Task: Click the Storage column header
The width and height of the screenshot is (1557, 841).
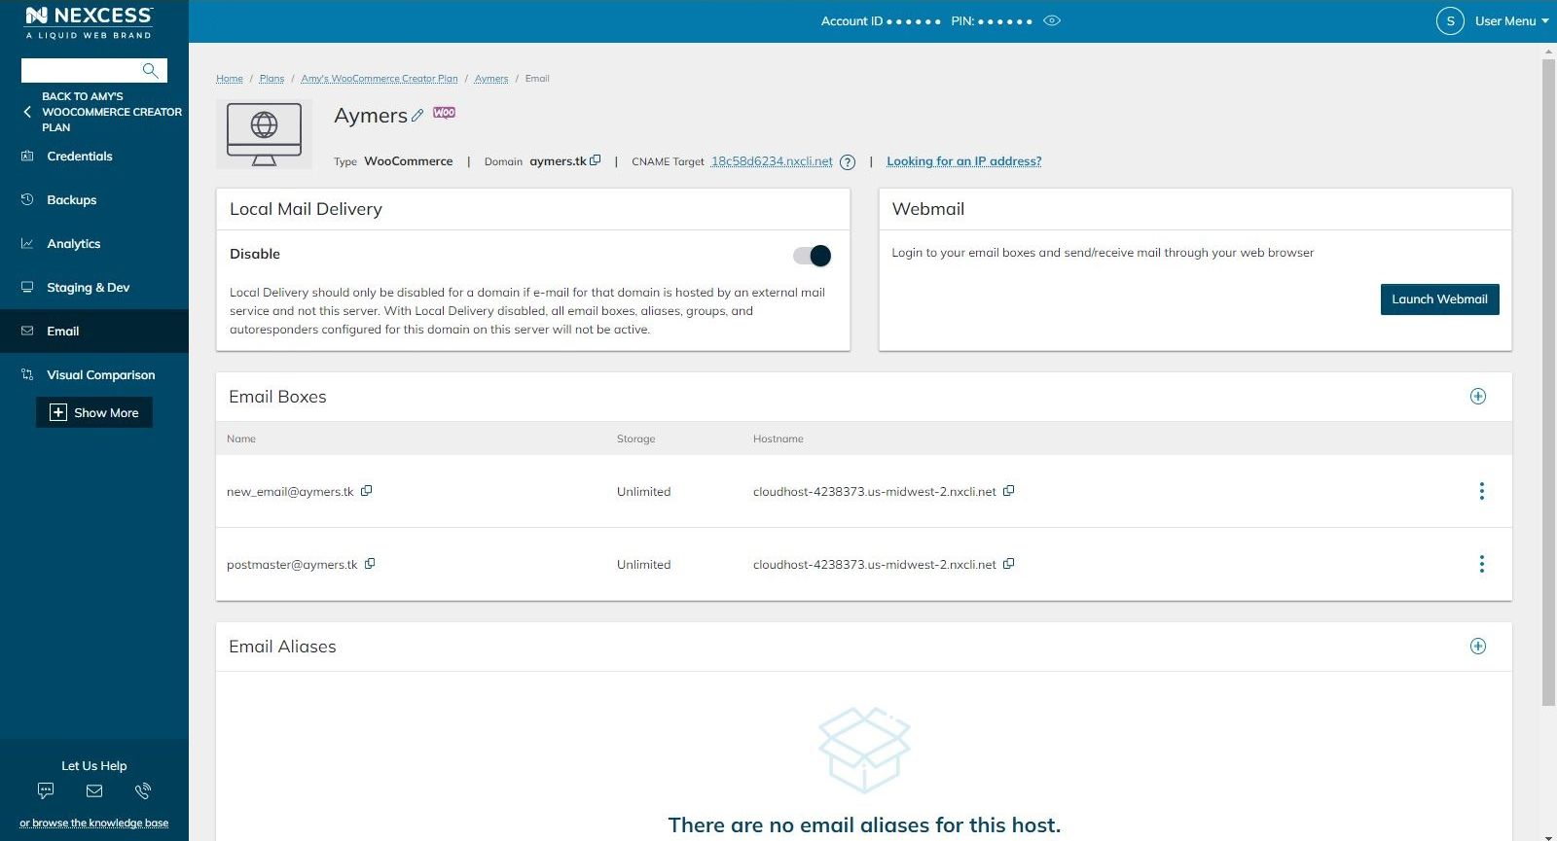Action: (x=636, y=438)
